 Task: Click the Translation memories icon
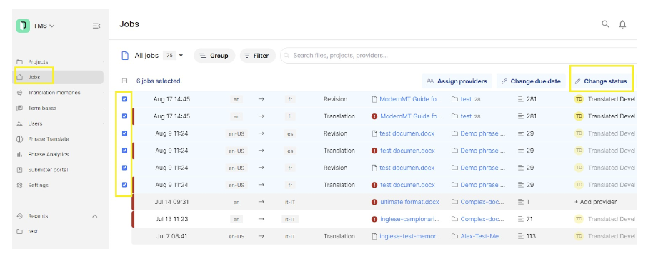19,93
